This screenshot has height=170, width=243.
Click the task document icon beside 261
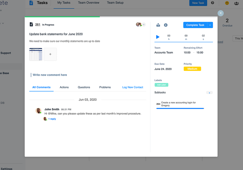(x=31, y=24)
